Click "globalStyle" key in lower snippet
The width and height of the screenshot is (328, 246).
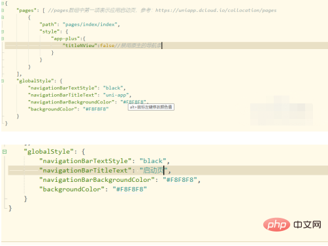(x=49, y=152)
